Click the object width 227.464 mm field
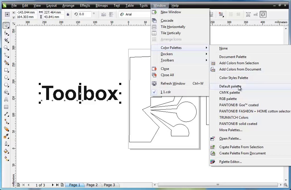291x190 pixels. pyautogui.click(x=54, y=12)
